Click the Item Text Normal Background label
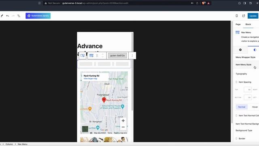Screen dimensions: 259x146 (x=247, y=124)
